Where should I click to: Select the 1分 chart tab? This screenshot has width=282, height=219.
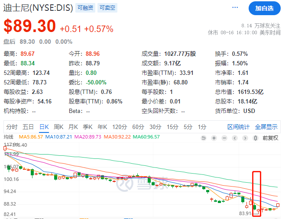(x=202, y=127)
